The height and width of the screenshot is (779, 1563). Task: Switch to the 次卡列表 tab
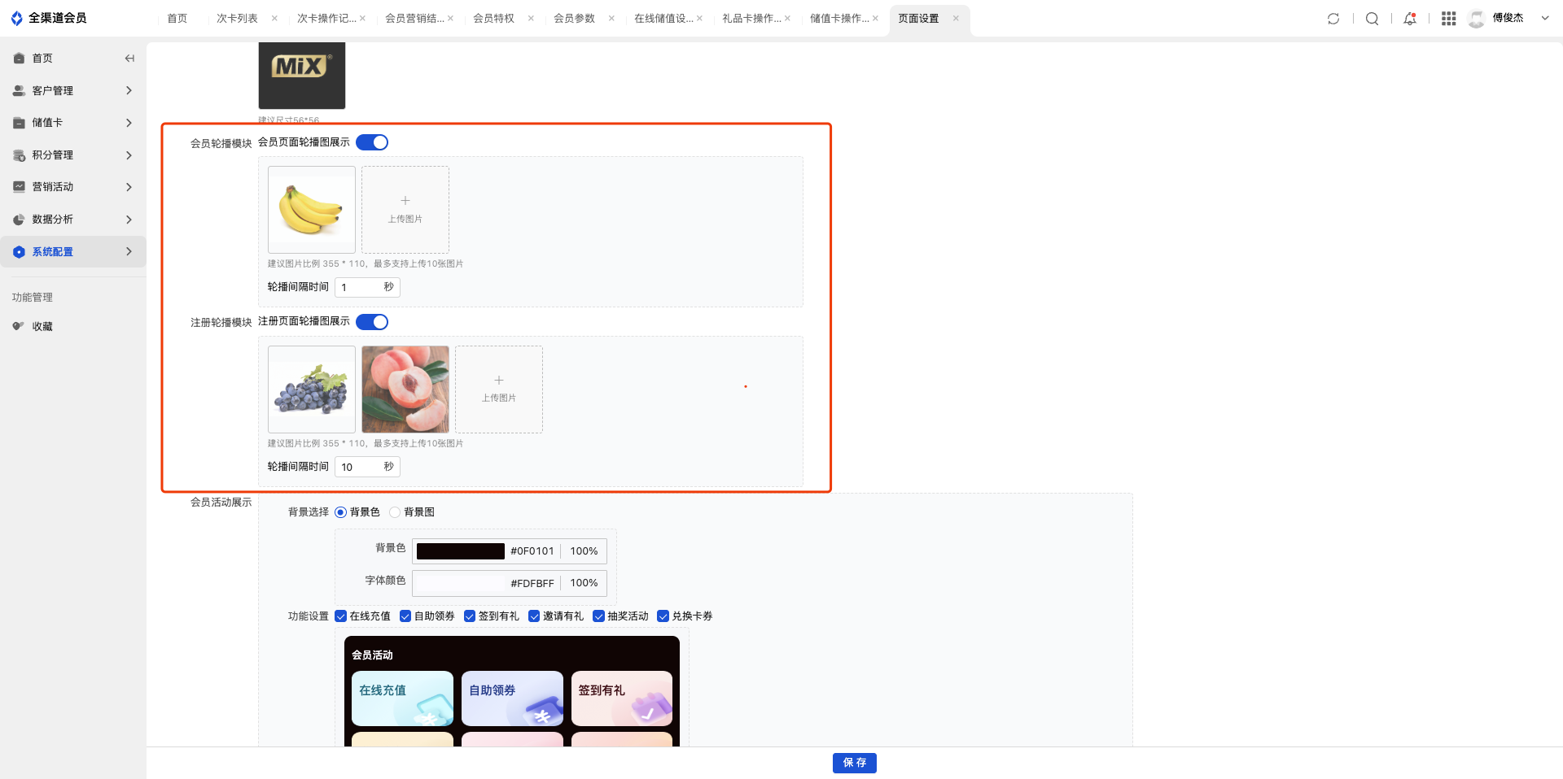237,19
